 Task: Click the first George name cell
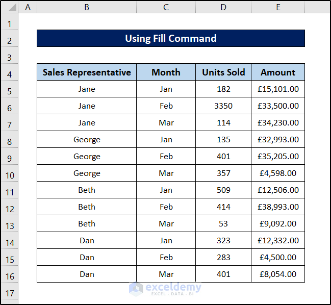pos(87,140)
